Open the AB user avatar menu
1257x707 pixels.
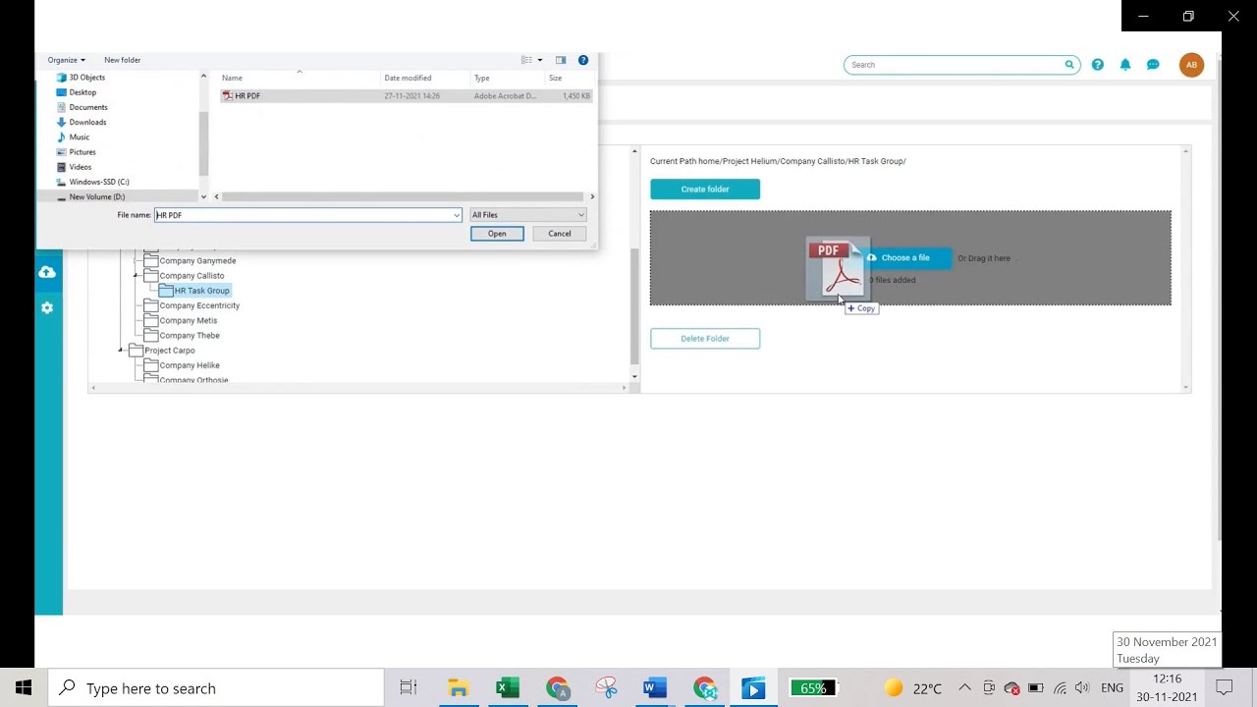click(x=1191, y=65)
